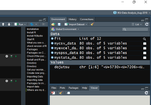Minimize the source editor pane
The width and height of the screenshot is (151, 105).
pos(40,20)
